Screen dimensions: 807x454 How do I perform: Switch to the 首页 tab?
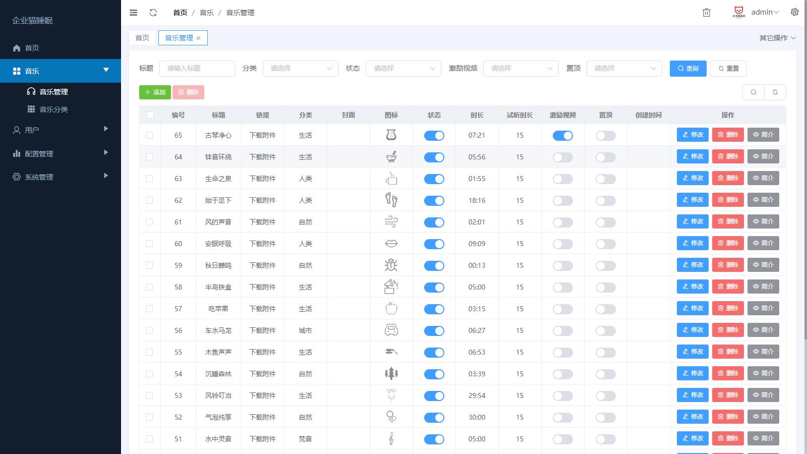(142, 38)
